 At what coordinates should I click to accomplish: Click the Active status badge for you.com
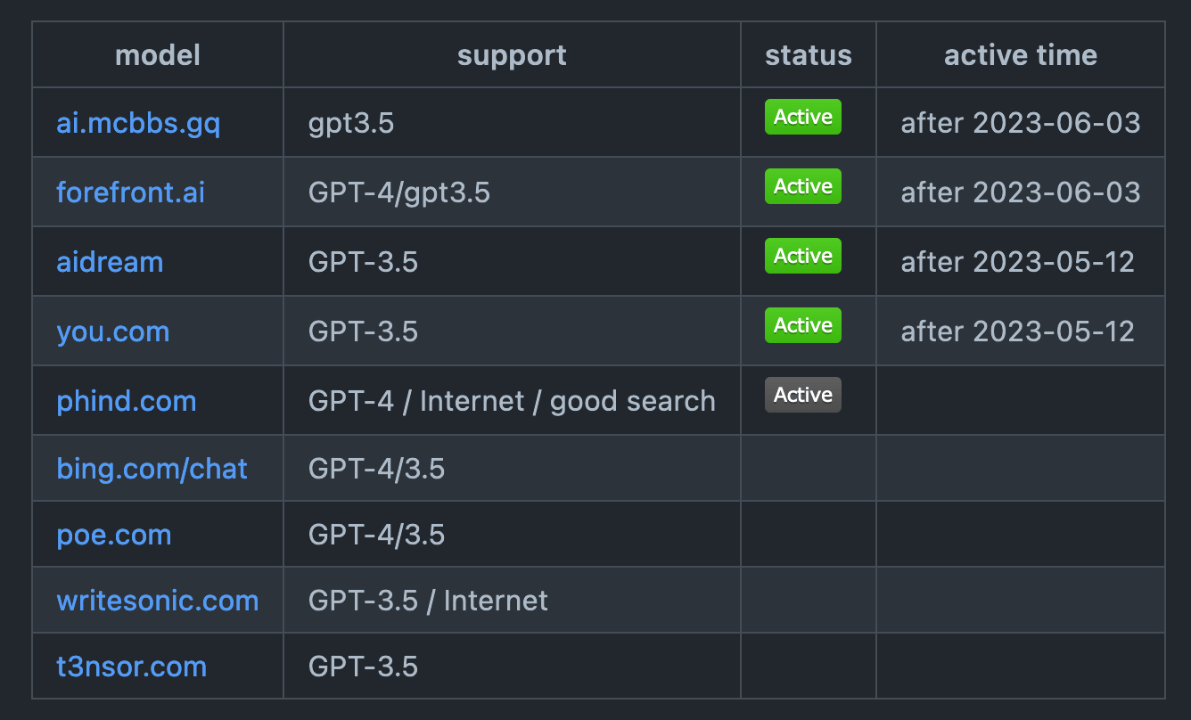pos(802,325)
